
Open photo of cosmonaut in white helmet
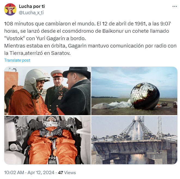click(x=47, y=91)
